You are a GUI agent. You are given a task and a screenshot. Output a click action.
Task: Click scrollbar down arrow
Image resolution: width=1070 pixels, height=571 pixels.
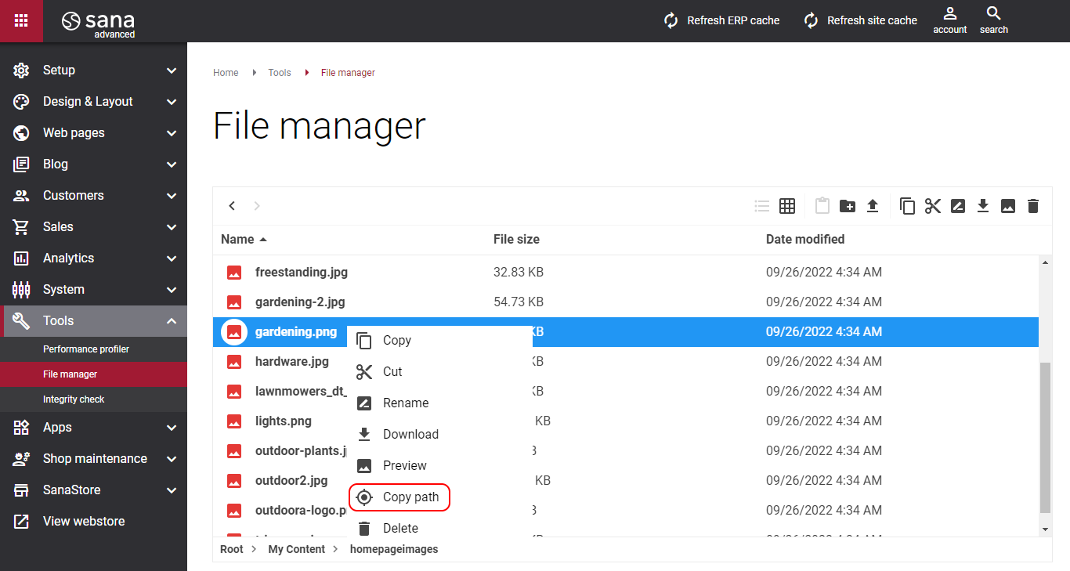click(x=1045, y=529)
